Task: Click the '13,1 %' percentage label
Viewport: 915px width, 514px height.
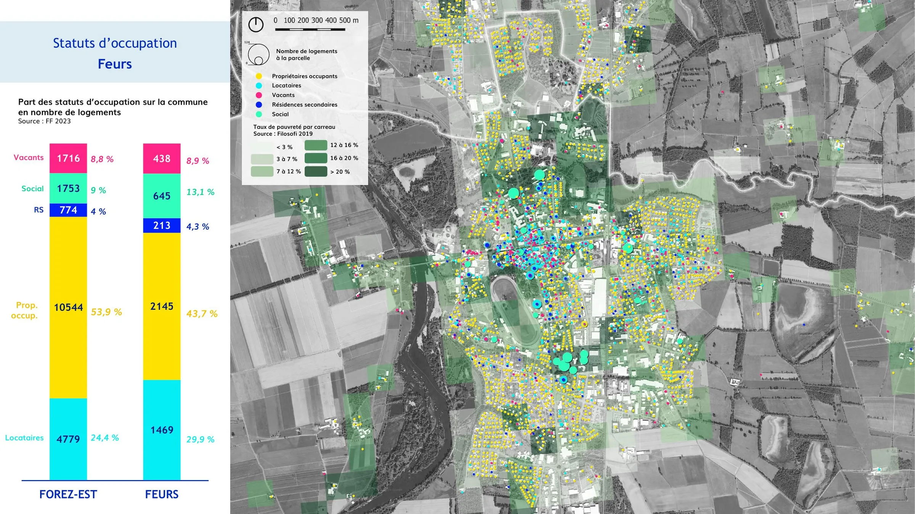Action: pyautogui.click(x=201, y=192)
